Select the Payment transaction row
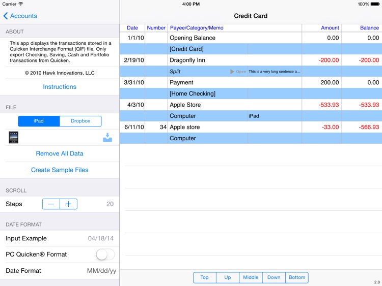This screenshot has height=286, width=382. [251, 82]
